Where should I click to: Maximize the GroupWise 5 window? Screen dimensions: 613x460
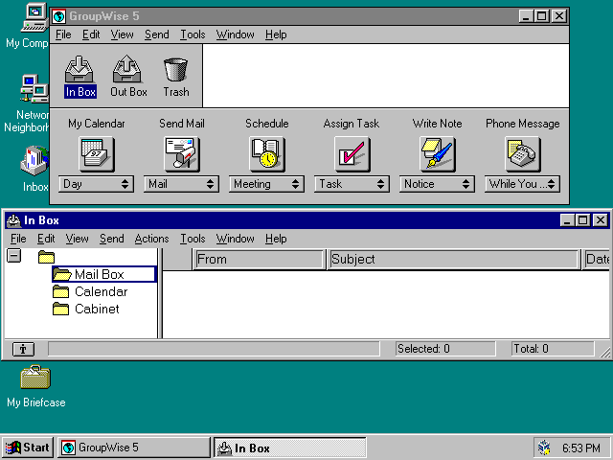pyautogui.click(x=542, y=16)
